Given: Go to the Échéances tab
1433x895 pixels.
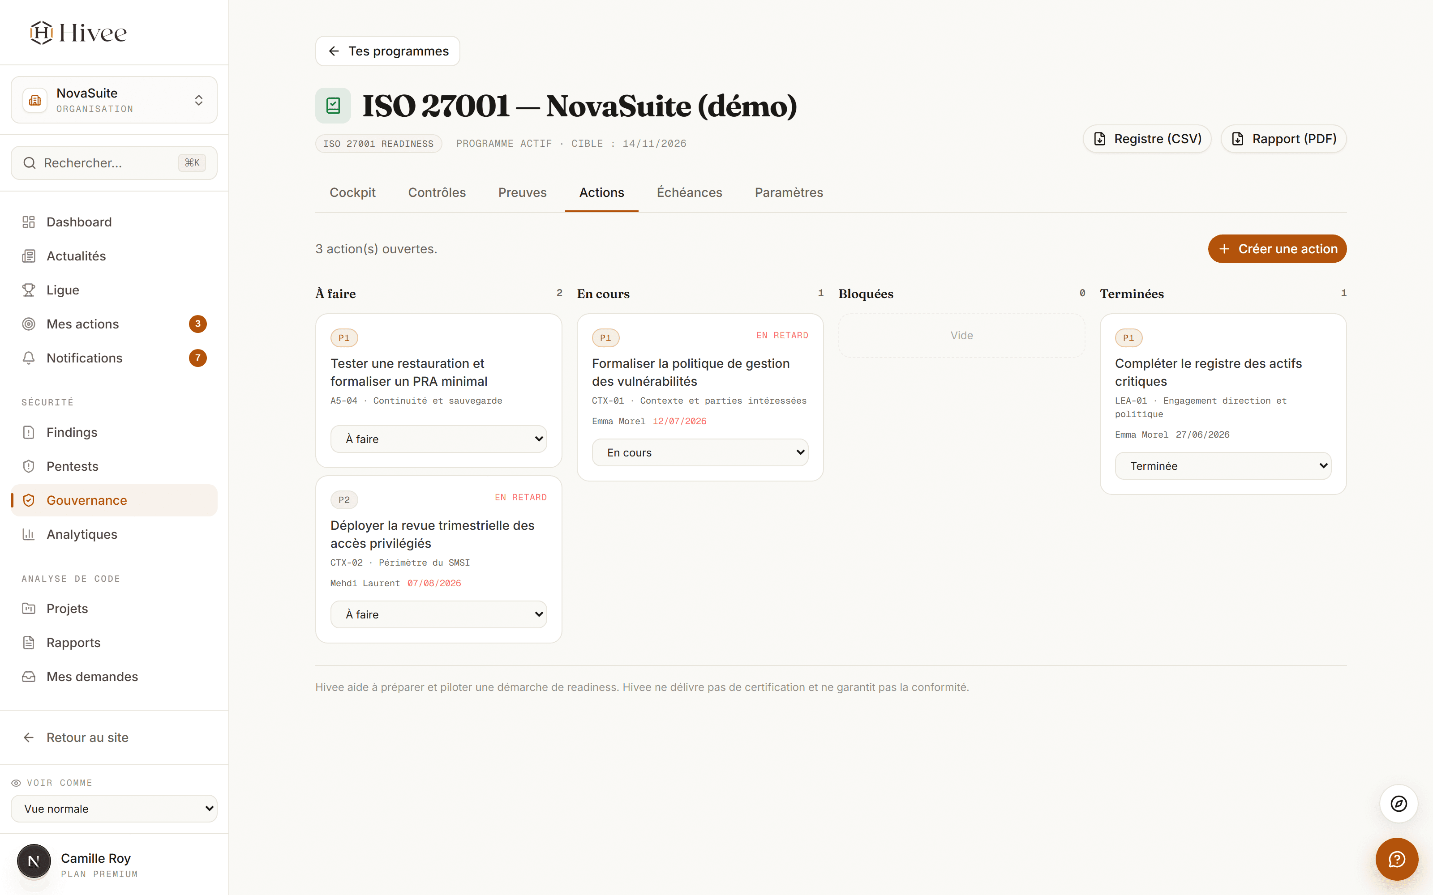Looking at the screenshot, I should tap(689, 192).
